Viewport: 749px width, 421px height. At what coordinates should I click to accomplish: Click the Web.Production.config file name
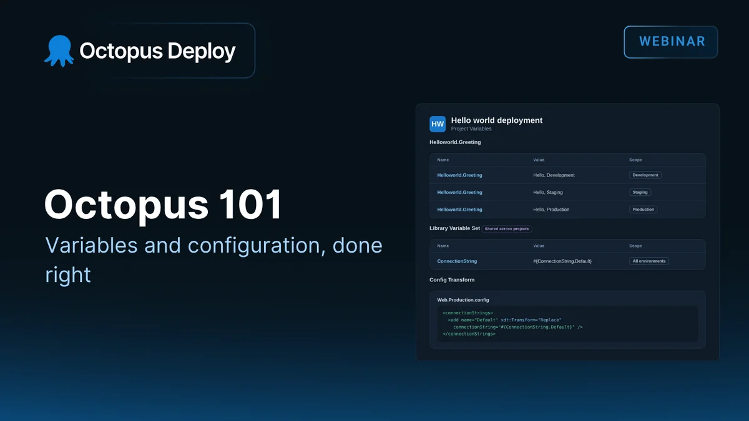coord(464,300)
